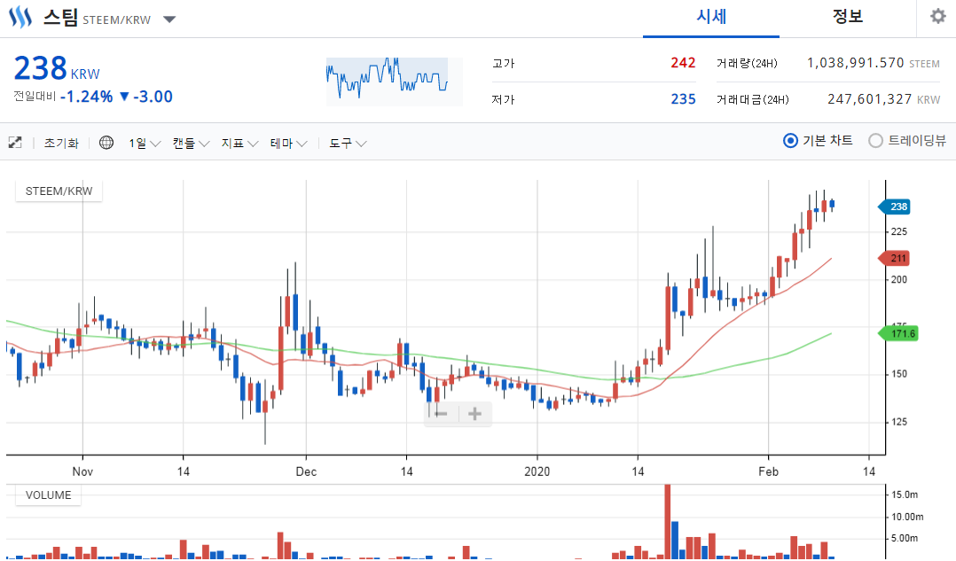Viewport: 956px width, 561px height.
Task: Click the 저가 value 235
Action: pos(683,99)
